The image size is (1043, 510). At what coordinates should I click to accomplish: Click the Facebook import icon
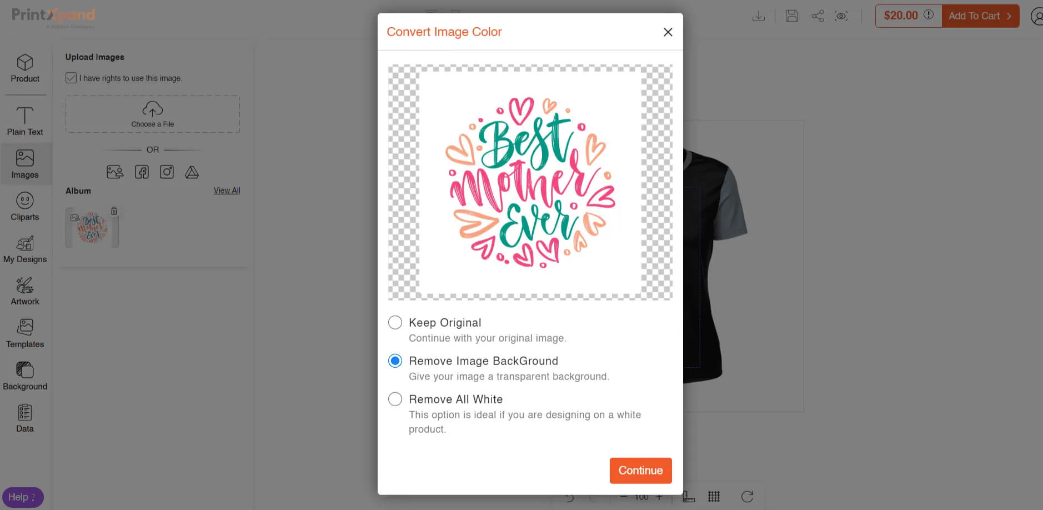pyautogui.click(x=142, y=172)
